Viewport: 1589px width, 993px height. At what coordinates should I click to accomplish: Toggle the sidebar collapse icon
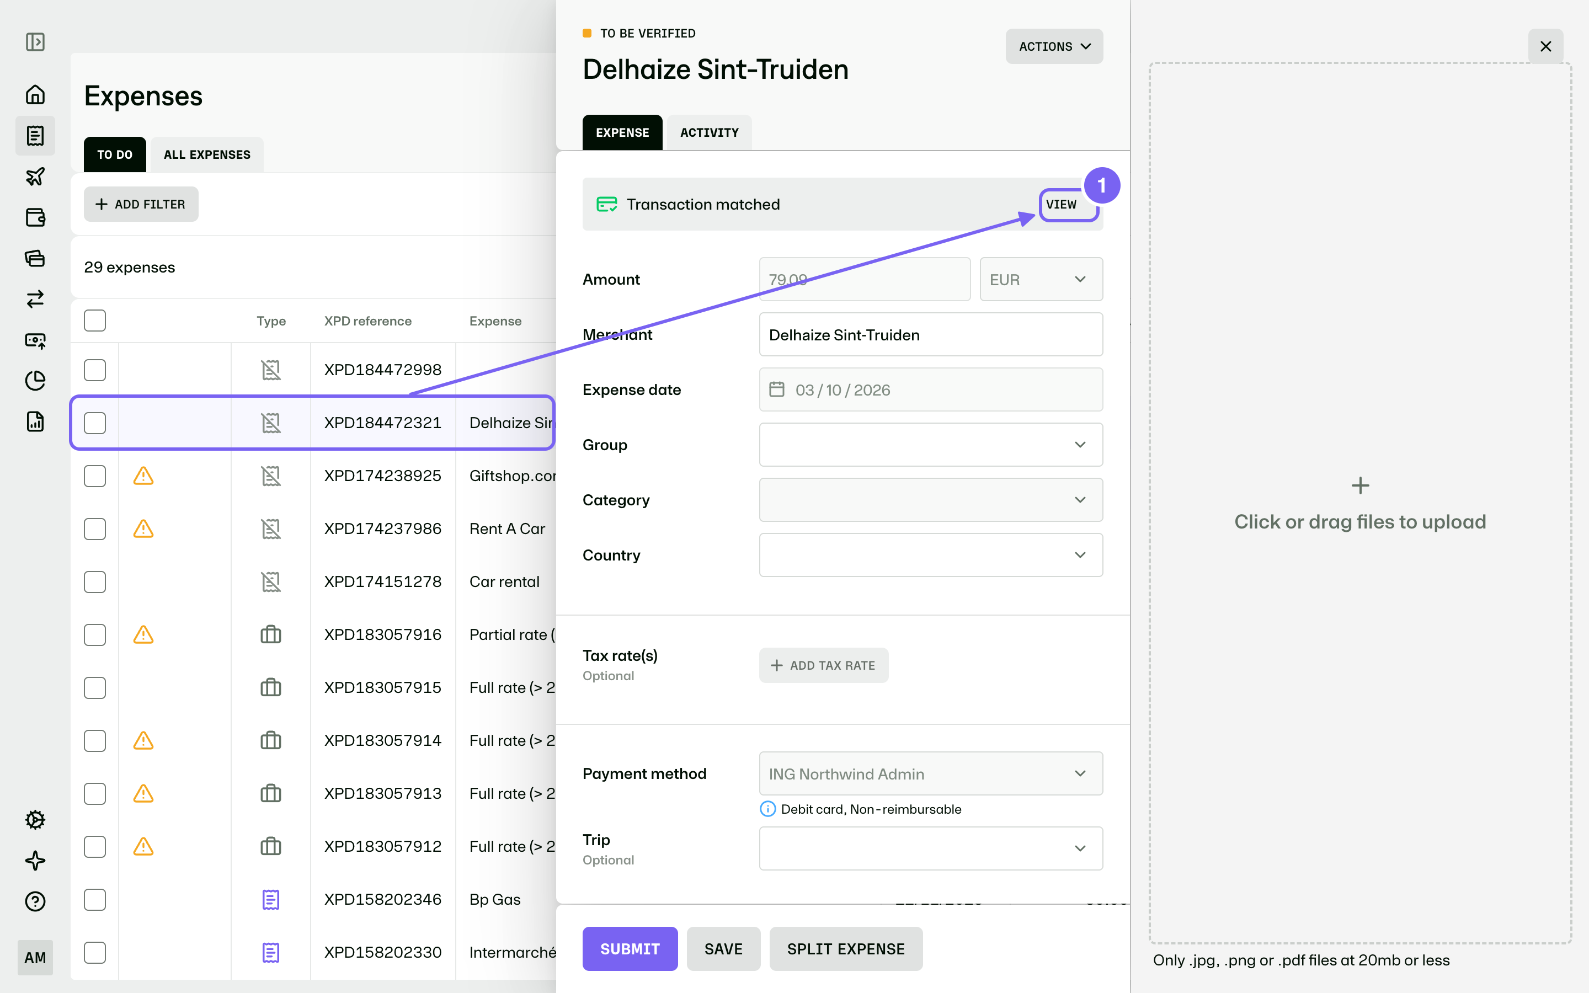(35, 42)
